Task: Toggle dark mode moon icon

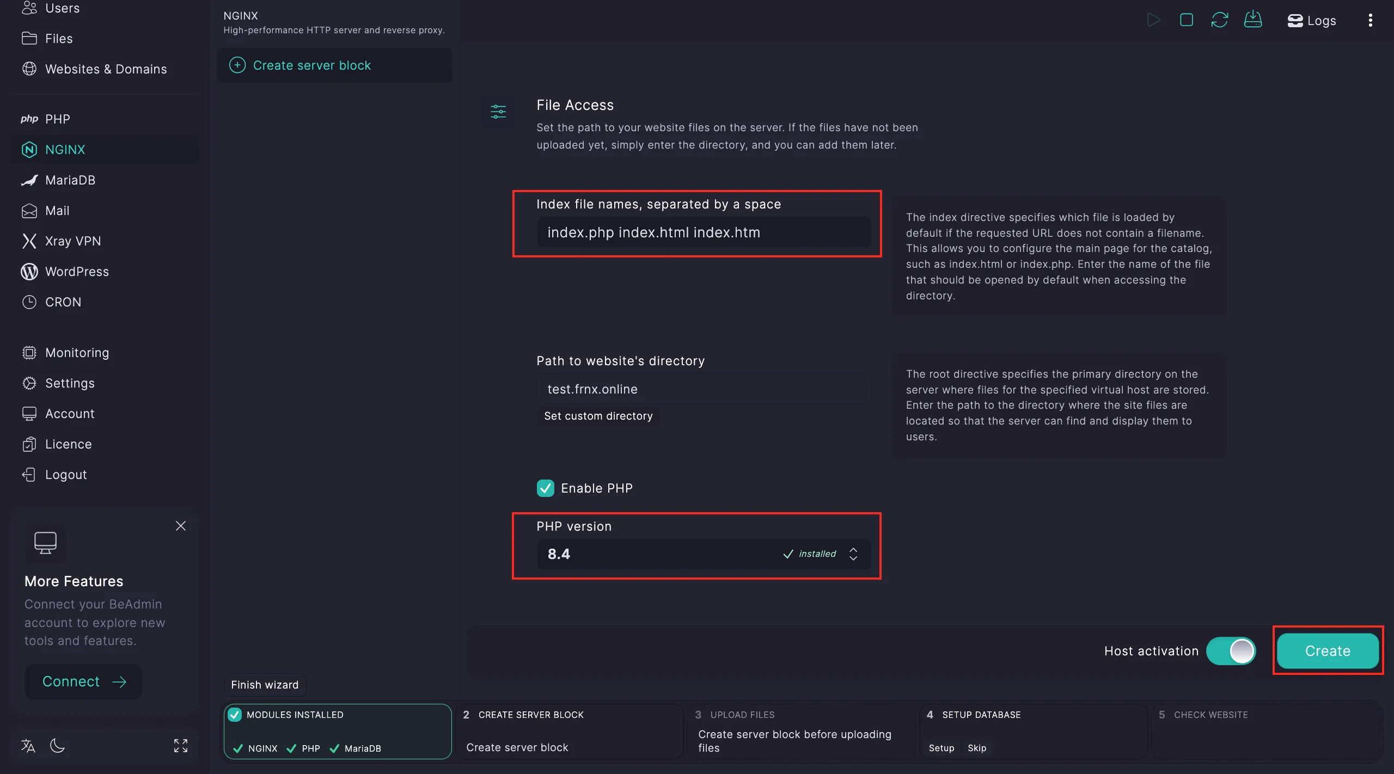Action: tap(57, 746)
